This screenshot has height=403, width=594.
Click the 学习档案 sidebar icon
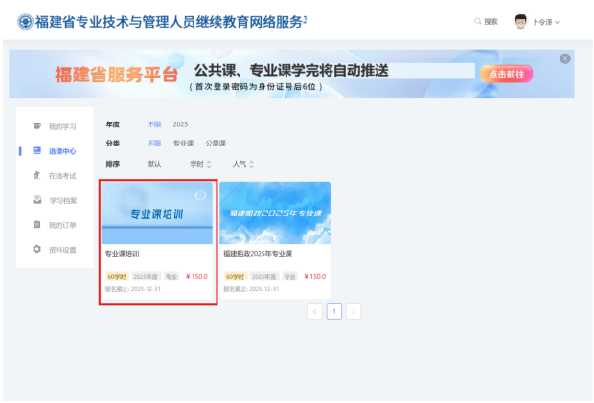pos(36,200)
